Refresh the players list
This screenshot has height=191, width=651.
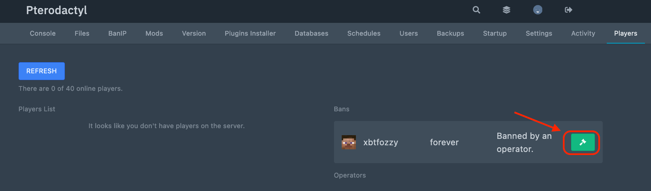coord(42,71)
